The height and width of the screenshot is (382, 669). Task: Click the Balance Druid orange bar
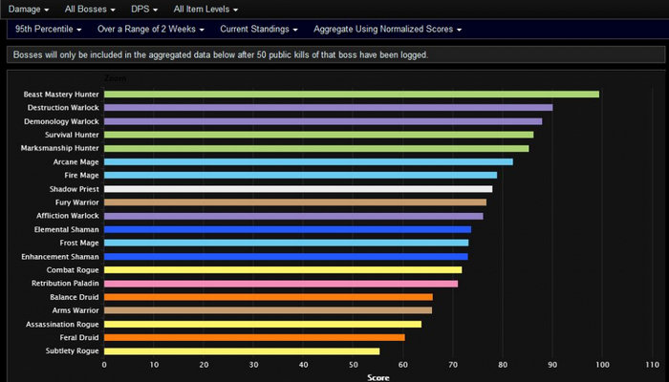268,297
